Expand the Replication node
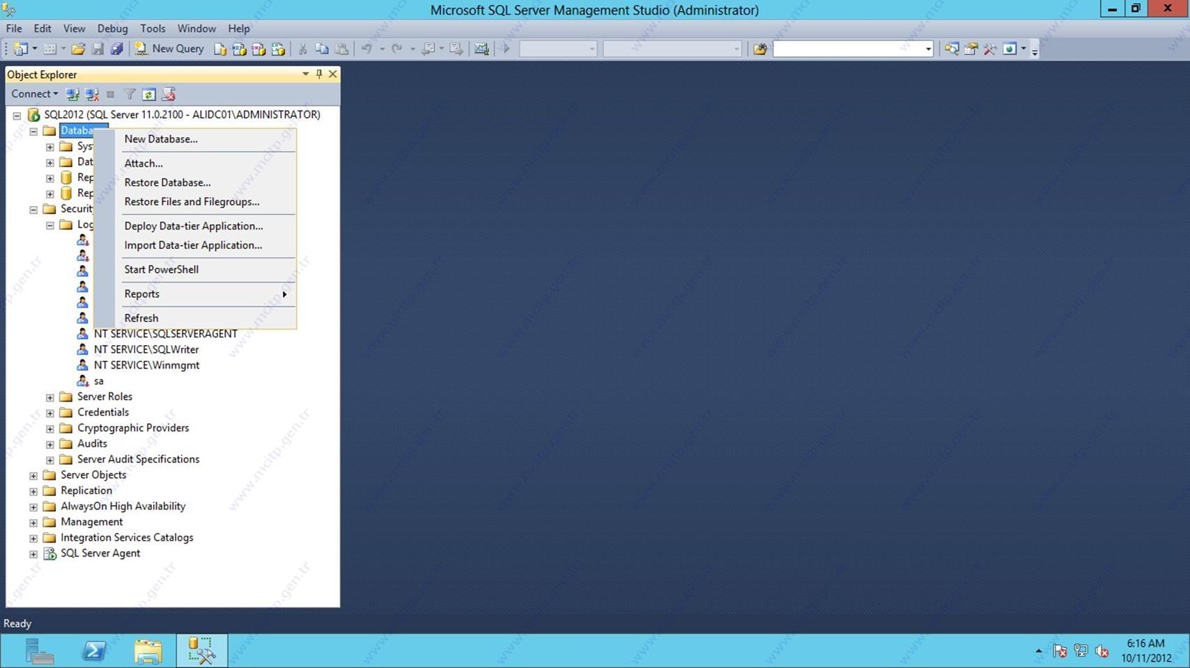The image size is (1190, 668). 33,491
